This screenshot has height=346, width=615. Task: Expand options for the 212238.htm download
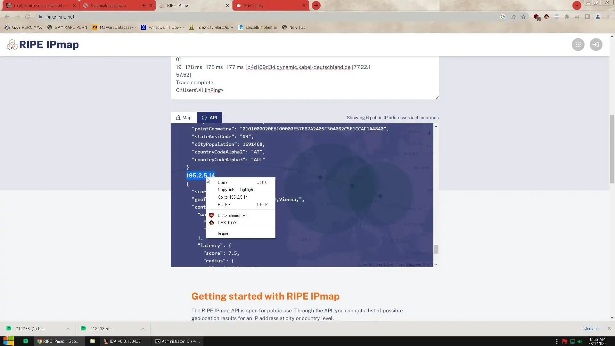(x=143, y=329)
